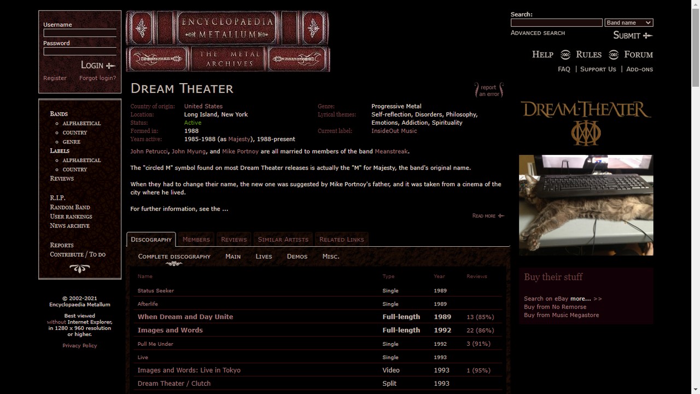Image resolution: width=700 pixels, height=394 pixels.
Task: Open the United States country link
Action: pyautogui.click(x=203, y=106)
